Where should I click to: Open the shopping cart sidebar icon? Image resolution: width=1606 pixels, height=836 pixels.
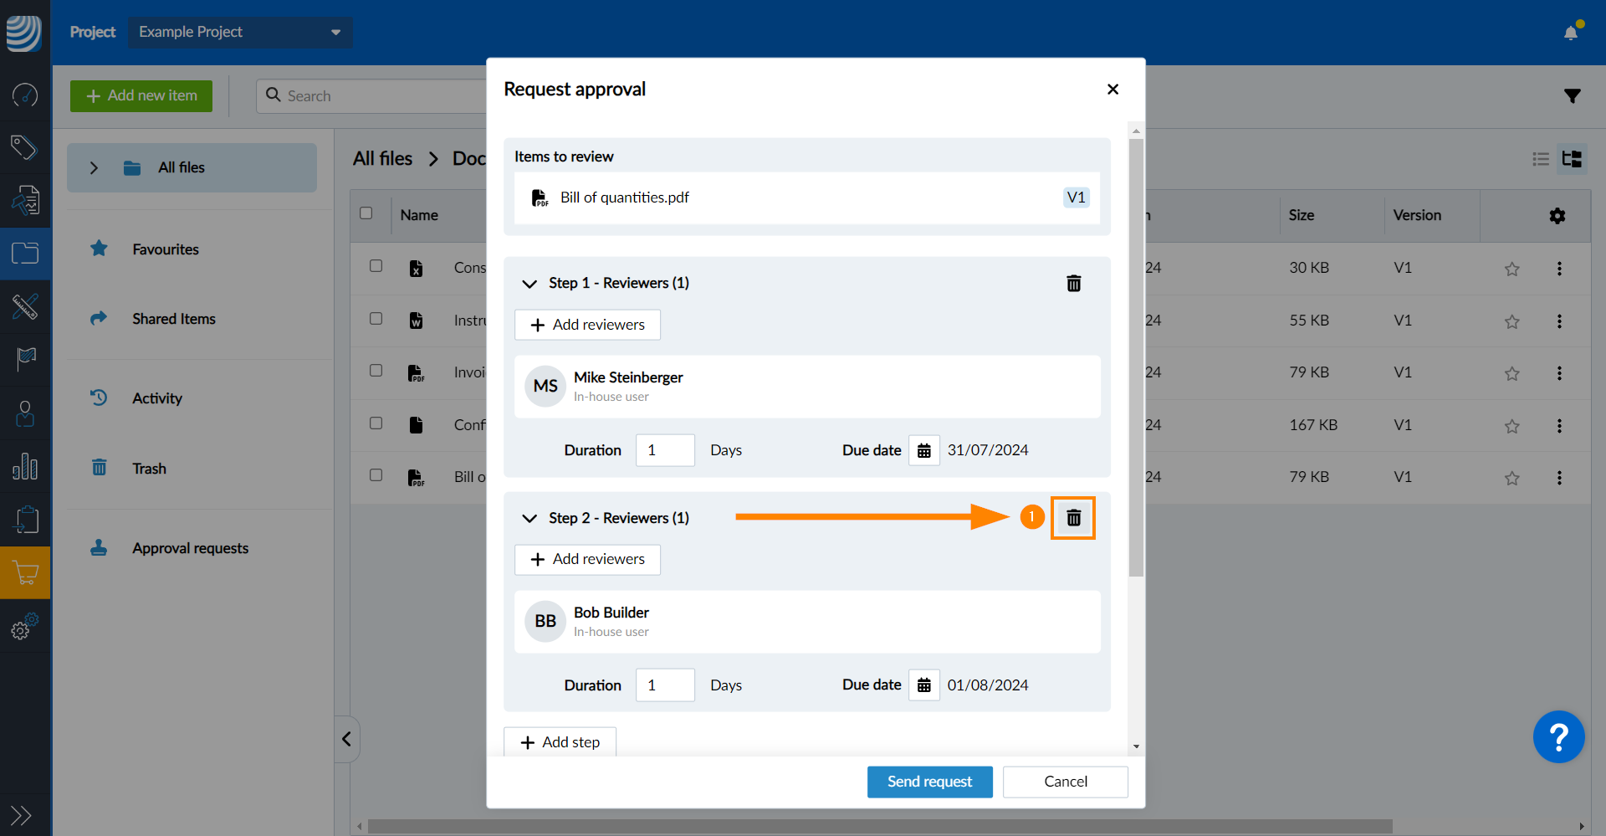coord(25,573)
